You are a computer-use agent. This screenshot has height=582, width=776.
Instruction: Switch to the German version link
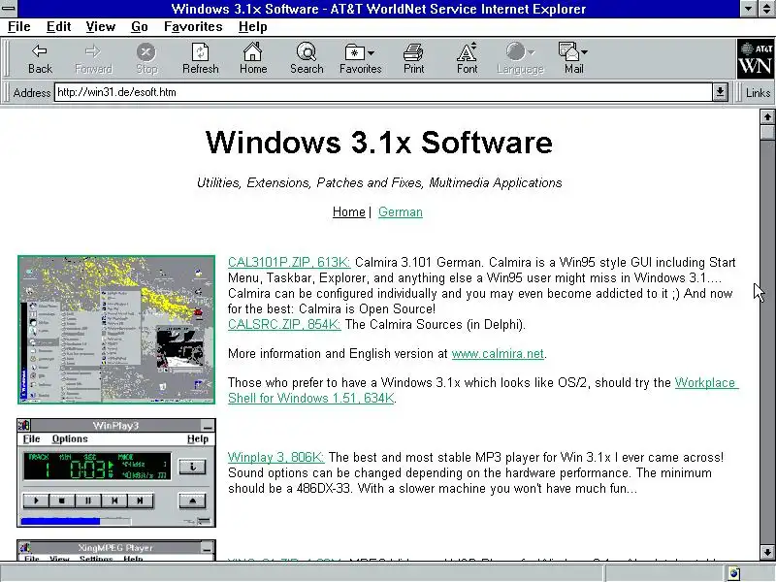coord(400,211)
